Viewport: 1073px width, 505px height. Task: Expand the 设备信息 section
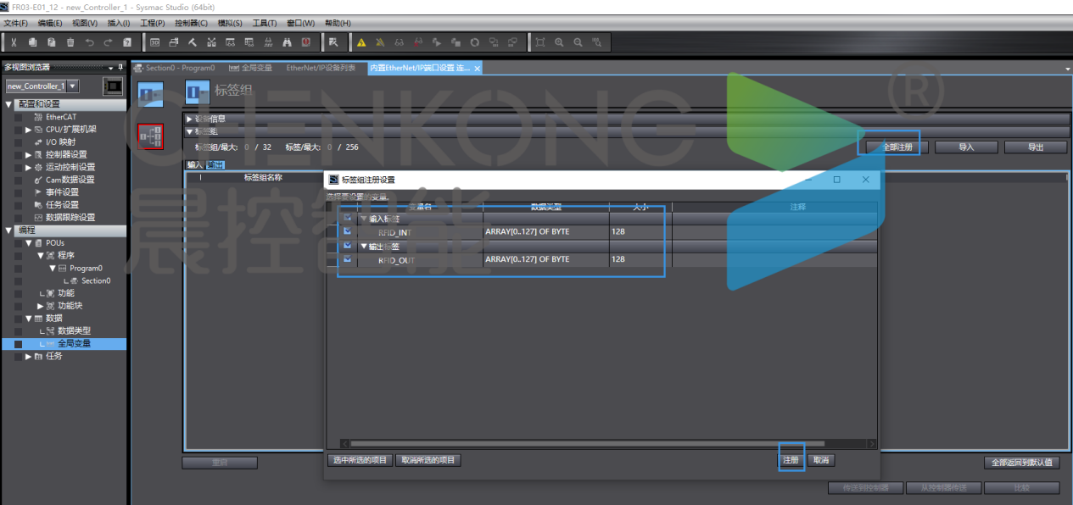click(190, 119)
